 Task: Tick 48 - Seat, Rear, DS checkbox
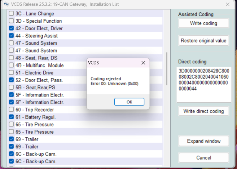tap(12, 58)
